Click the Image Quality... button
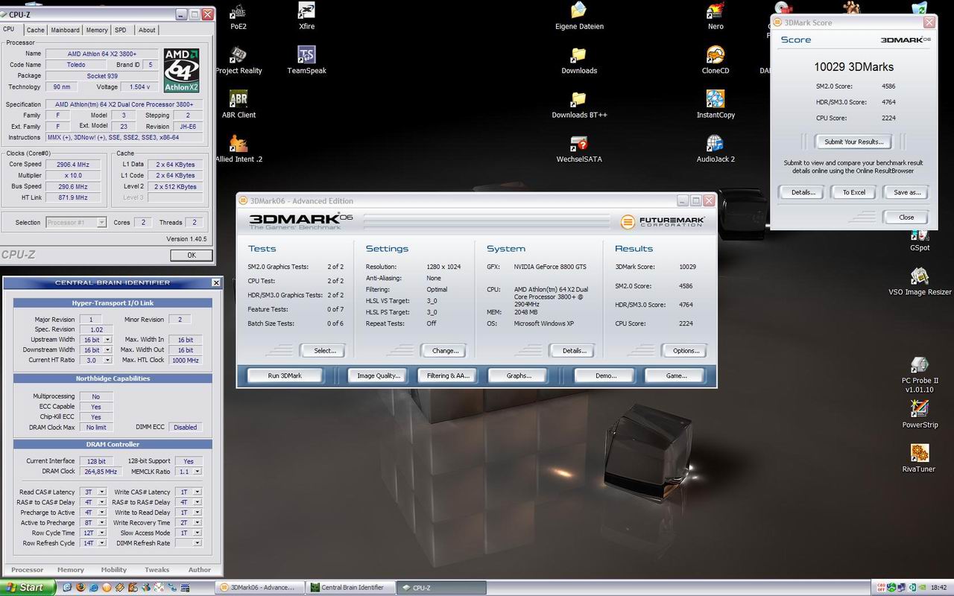954x596 pixels. [379, 375]
